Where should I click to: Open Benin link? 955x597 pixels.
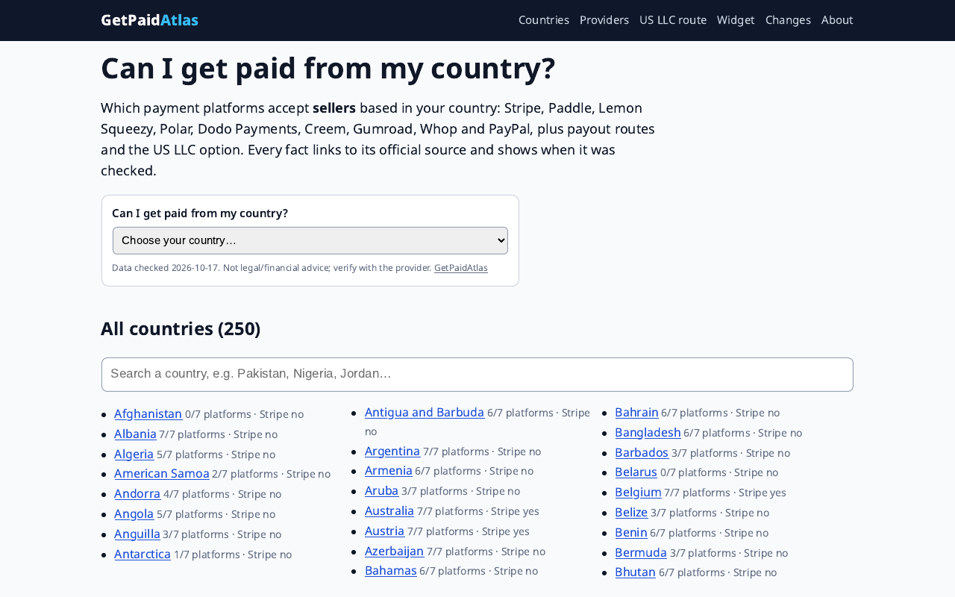click(631, 532)
